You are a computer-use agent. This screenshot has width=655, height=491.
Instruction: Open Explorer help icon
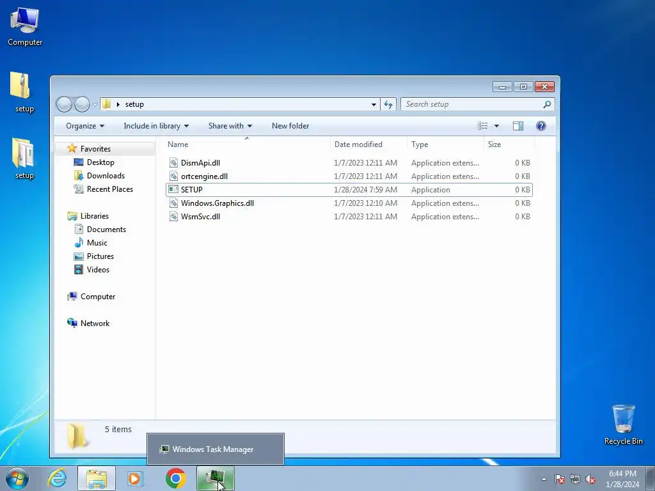(x=541, y=126)
